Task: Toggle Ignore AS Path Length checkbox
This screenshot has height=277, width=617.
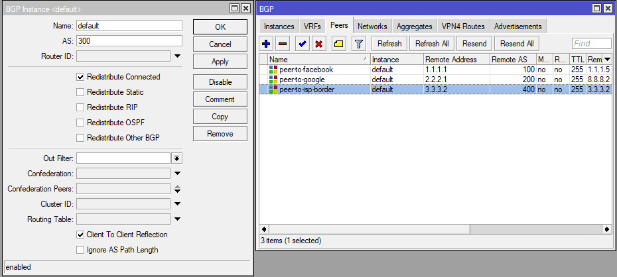Action: point(81,250)
